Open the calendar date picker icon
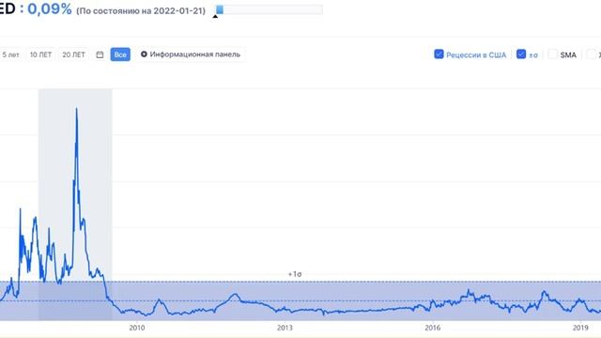The image size is (601, 338). pos(100,54)
